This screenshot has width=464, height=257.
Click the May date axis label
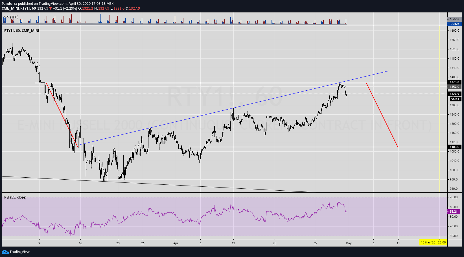349,243
